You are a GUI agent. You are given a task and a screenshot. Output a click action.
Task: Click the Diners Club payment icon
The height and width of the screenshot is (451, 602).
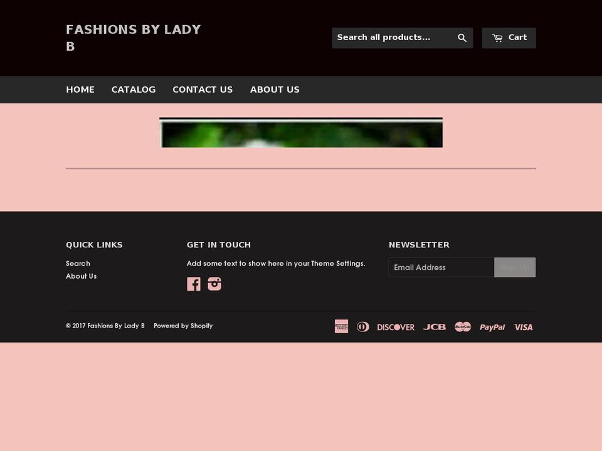click(x=363, y=327)
